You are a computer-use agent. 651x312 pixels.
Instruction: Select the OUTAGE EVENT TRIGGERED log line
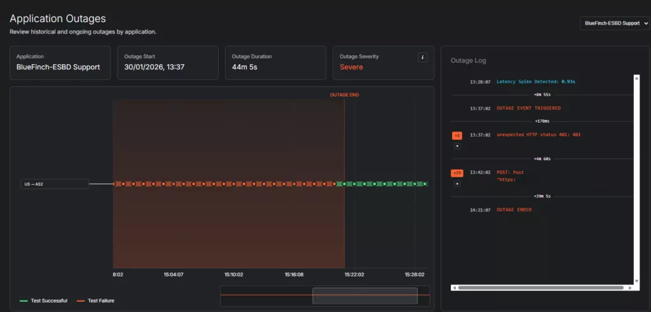click(x=528, y=108)
